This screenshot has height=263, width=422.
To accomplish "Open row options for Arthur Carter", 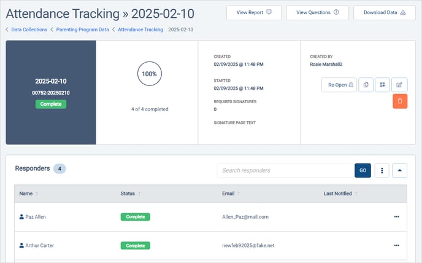I will pyautogui.click(x=396, y=246).
